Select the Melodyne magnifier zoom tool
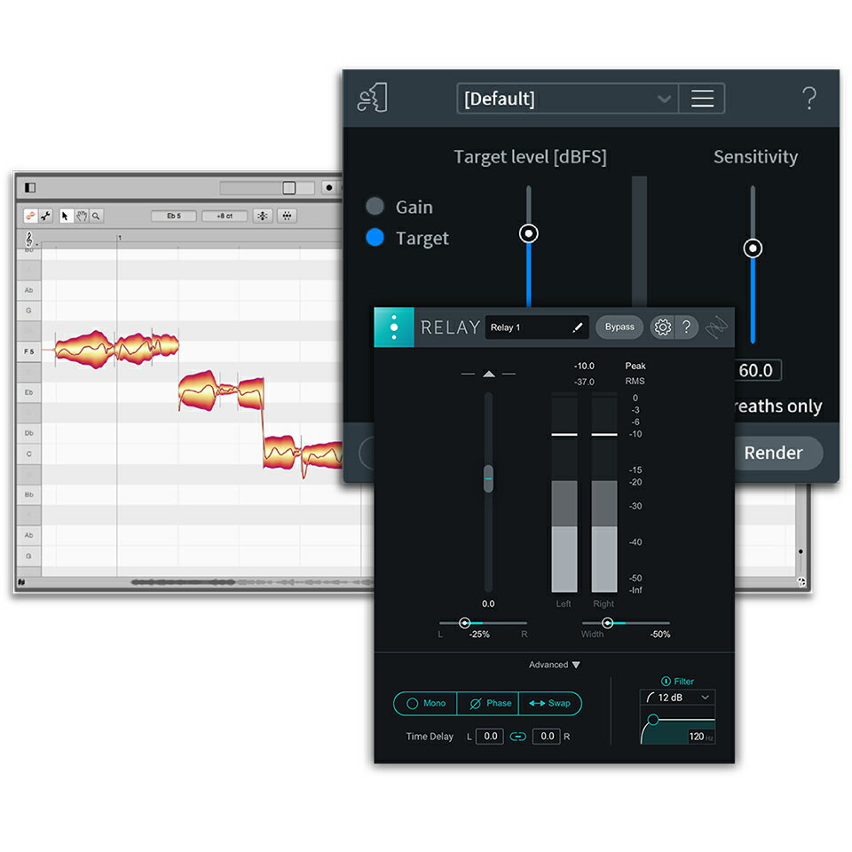 (x=96, y=216)
